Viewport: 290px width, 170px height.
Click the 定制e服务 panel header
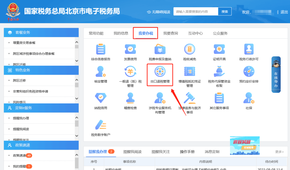pyautogui.click(x=41, y=108)
